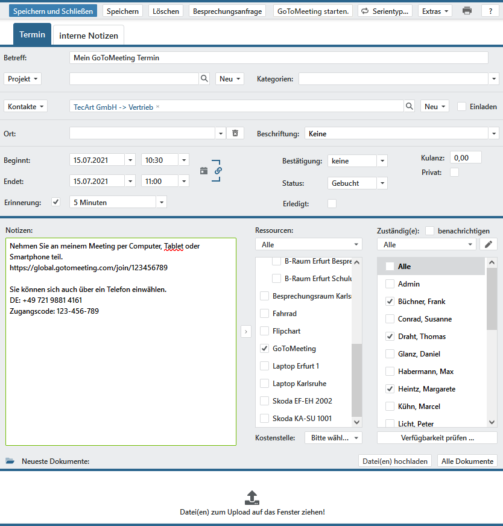Click the printer icon in toolbar

click(467, 11)
